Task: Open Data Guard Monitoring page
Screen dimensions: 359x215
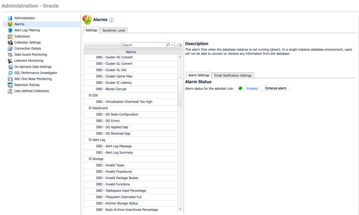Action: (x=30, y=54)
